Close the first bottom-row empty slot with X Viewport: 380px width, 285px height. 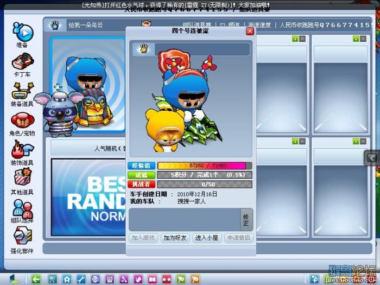pos(302,141)
